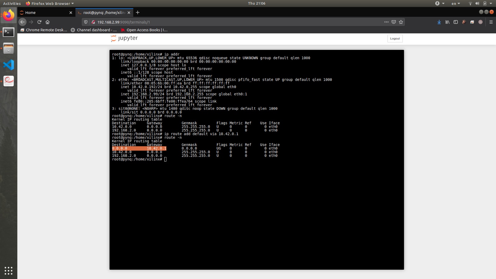
Task: Click the forward navigation arrow
Action: point(31,22)
